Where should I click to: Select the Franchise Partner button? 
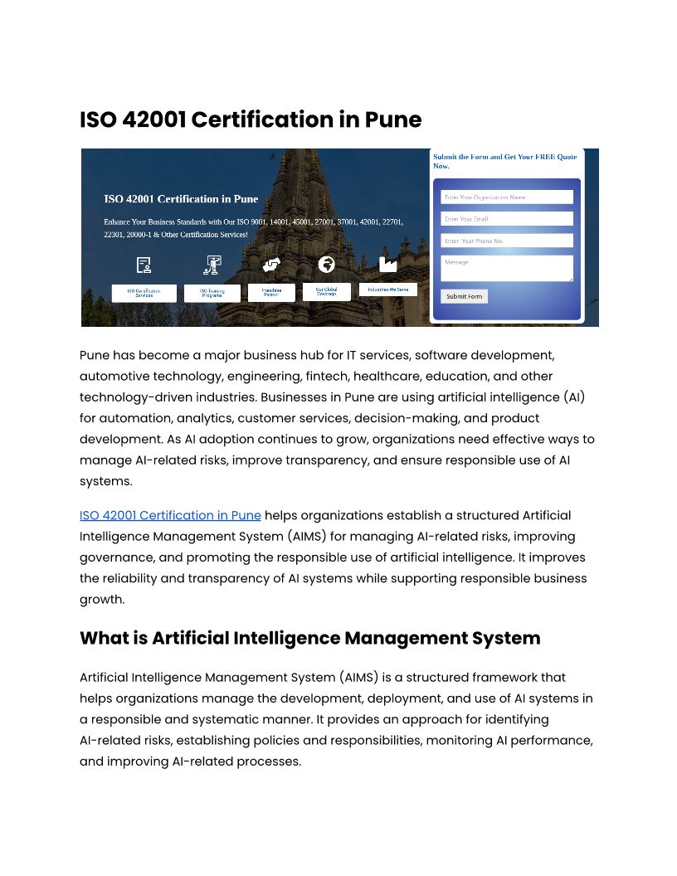pyautogui.click(x=271, y=292)
